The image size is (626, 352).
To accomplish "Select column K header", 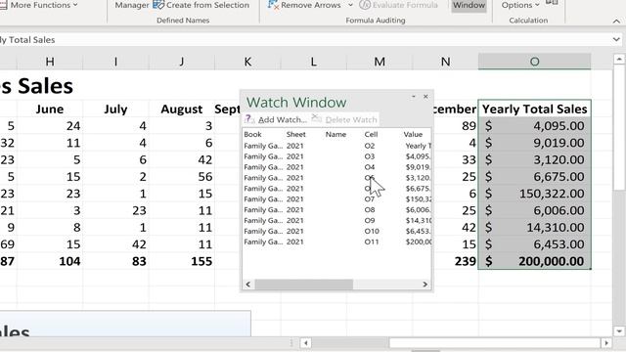I will pos(247,62).
